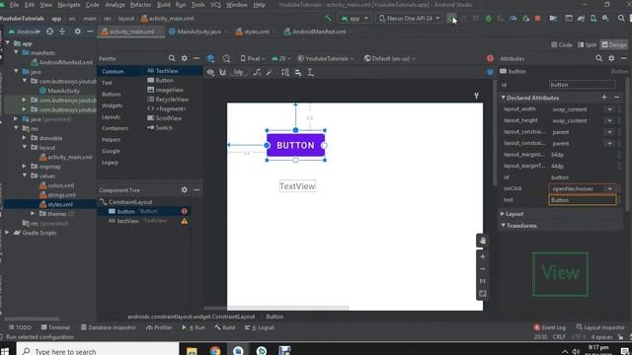Open the Logcat tool window
Image resolution: width=632 pixels, height=355 pixels.
click(x=260, y=327)
